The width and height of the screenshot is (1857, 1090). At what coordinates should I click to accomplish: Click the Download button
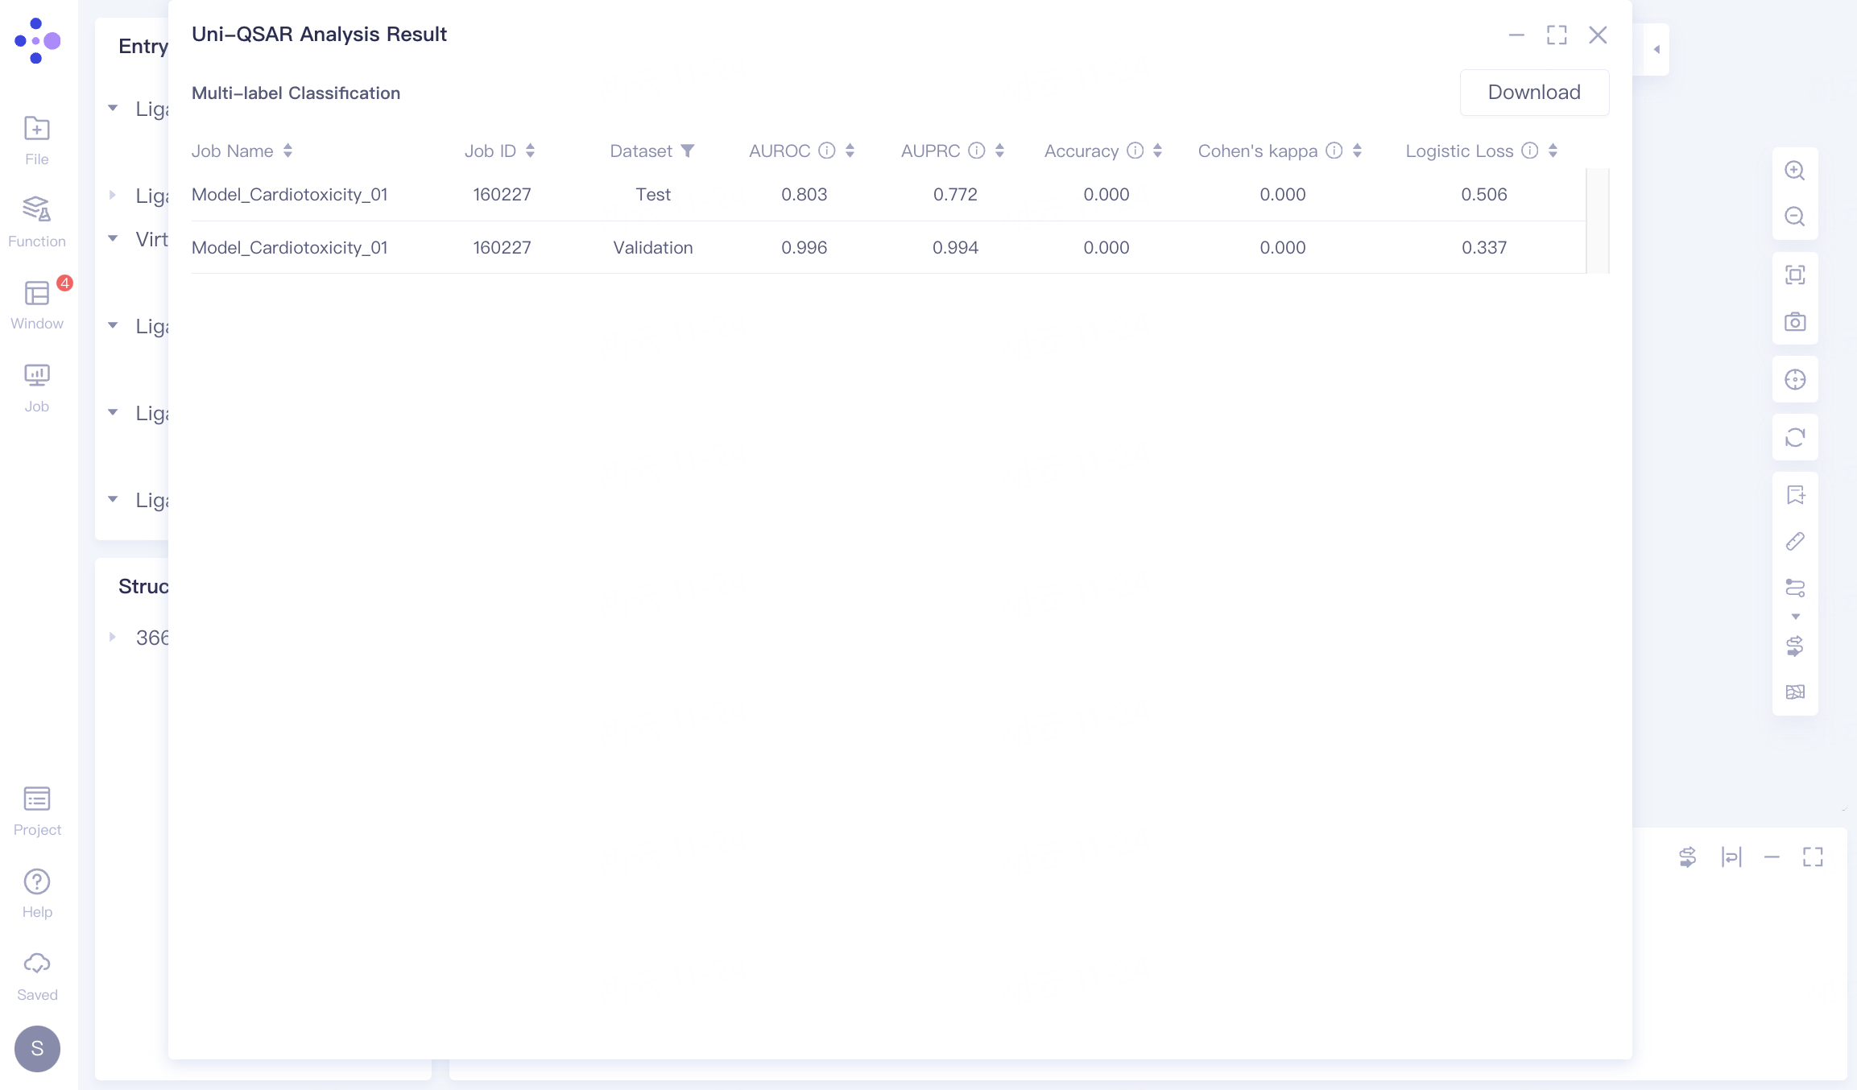click(1533, 92)
